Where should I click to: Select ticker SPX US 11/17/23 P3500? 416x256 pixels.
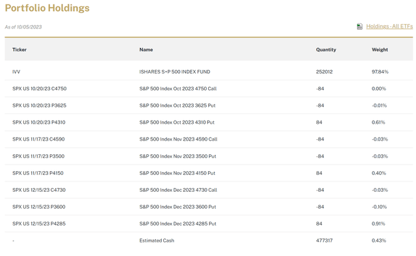(x=38, y=156)
